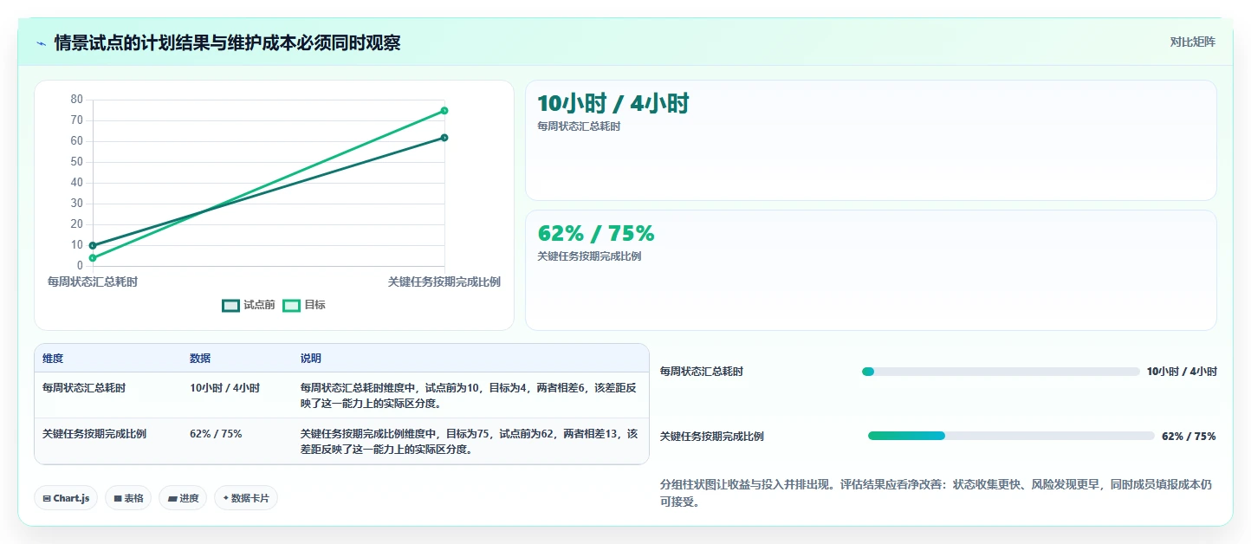Toggle the 试点前 legend swatch

230,305
